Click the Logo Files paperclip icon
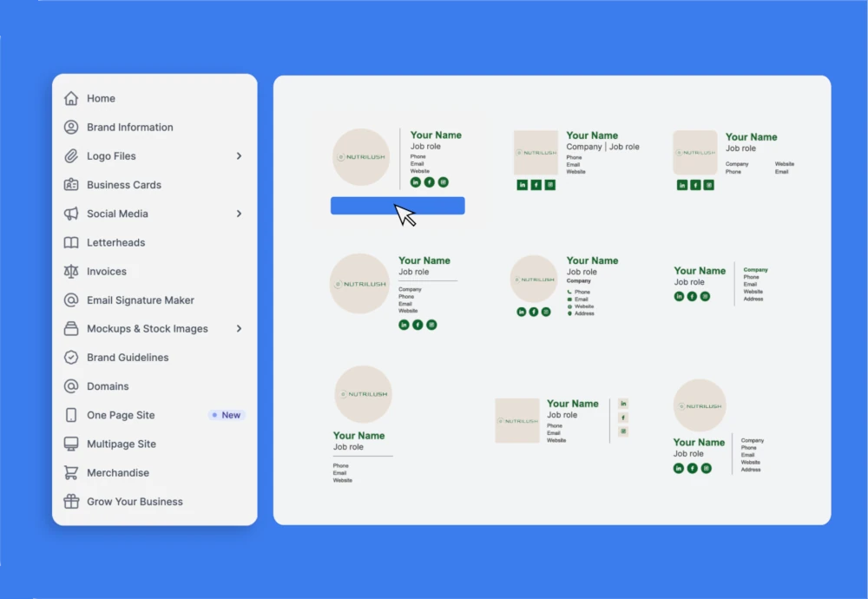 71,156
